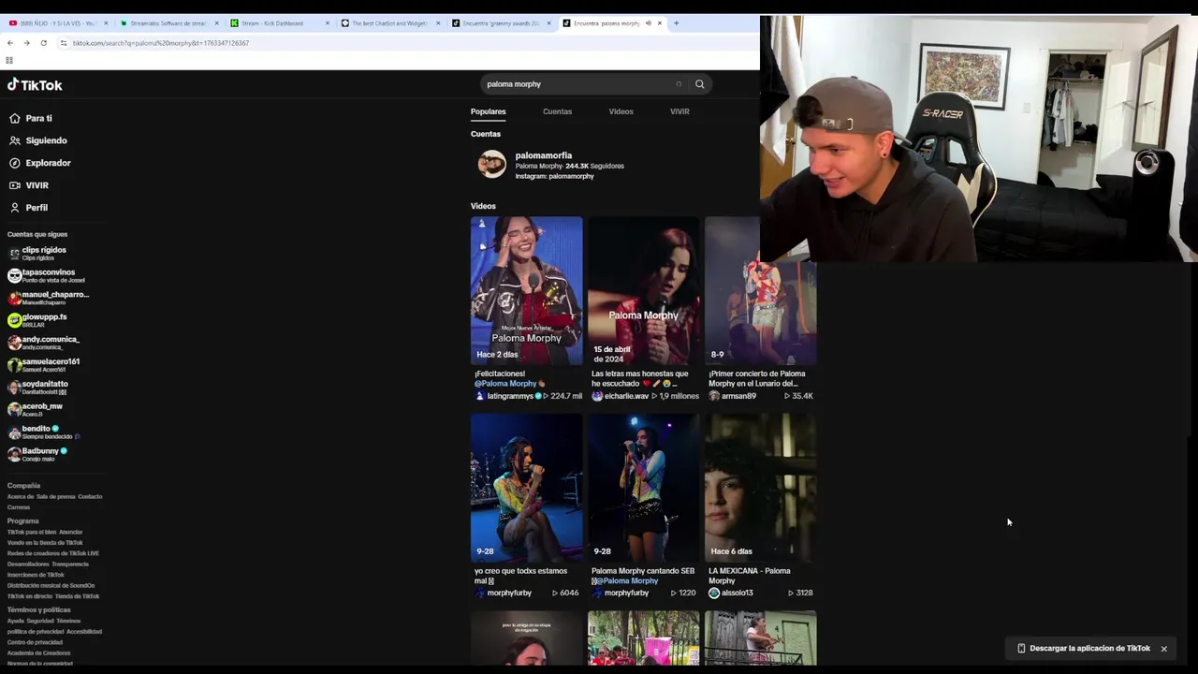Play yo creo que todxs estamos video

click(527, 488)
